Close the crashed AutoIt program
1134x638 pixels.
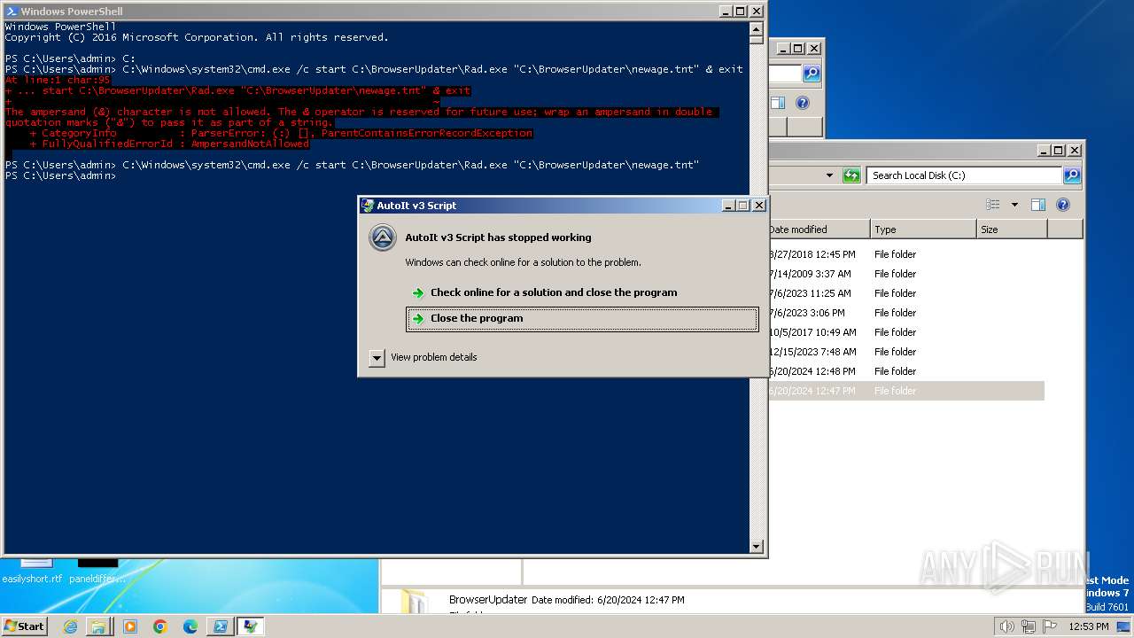pyautogui.click(x=582, y=319)
